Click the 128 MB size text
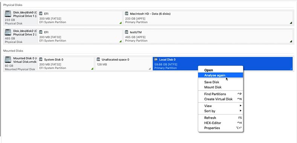Image resolution: width=297 pixels, height=143 pixels. point(102,65)
